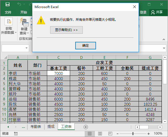Screen dimensions: 168x137
Task: Click the zoom out minus icon
Action: click(x=118, y=134)
